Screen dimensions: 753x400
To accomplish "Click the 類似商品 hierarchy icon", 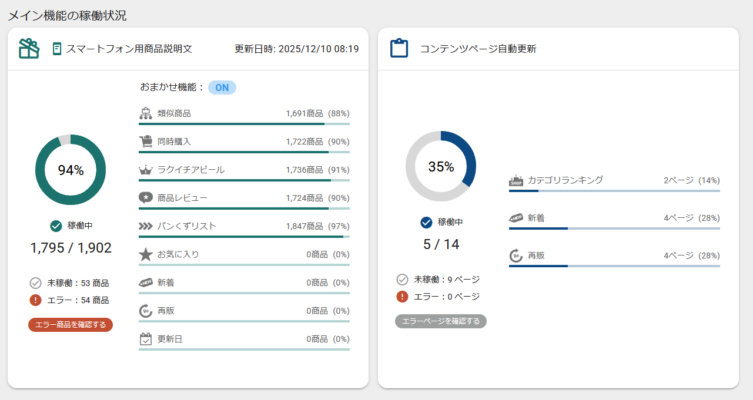I will point(146,113).
